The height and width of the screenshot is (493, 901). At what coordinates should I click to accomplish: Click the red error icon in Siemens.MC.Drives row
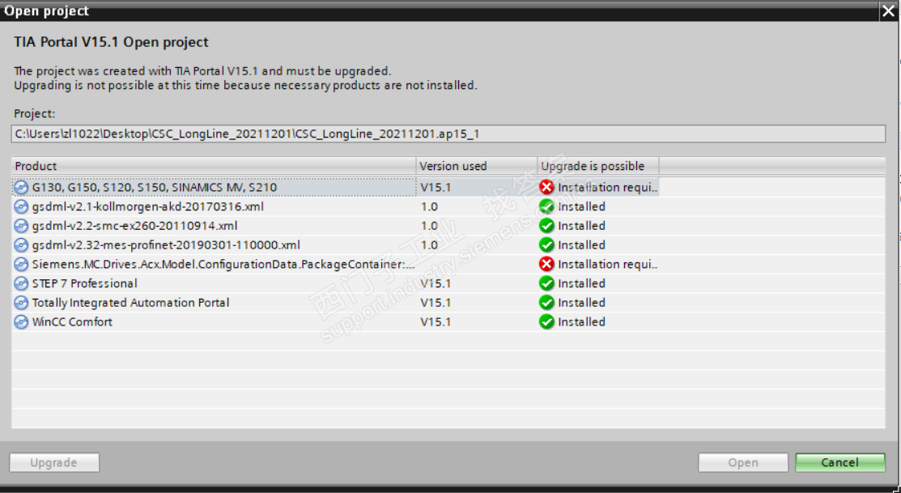[x=546, y=265]
